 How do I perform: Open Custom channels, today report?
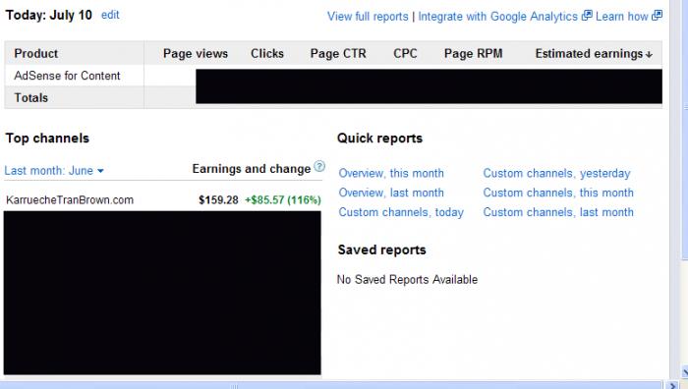(401, 212)
